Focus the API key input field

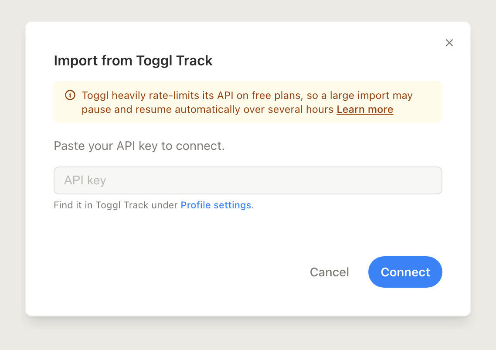coord(248,180)
